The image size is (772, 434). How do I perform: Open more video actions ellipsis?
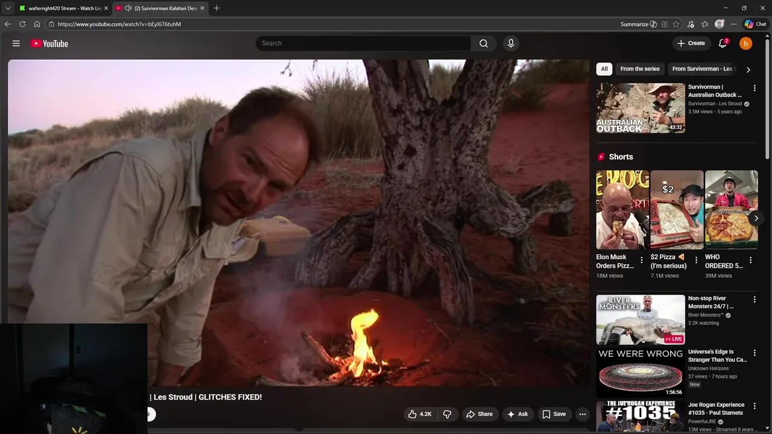(582, 414)
